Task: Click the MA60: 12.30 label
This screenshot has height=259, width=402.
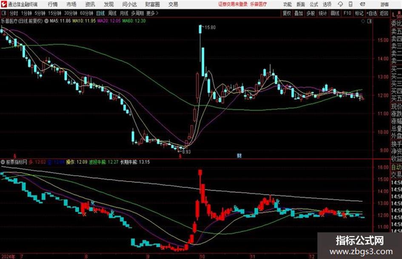Action: point(134,21)
